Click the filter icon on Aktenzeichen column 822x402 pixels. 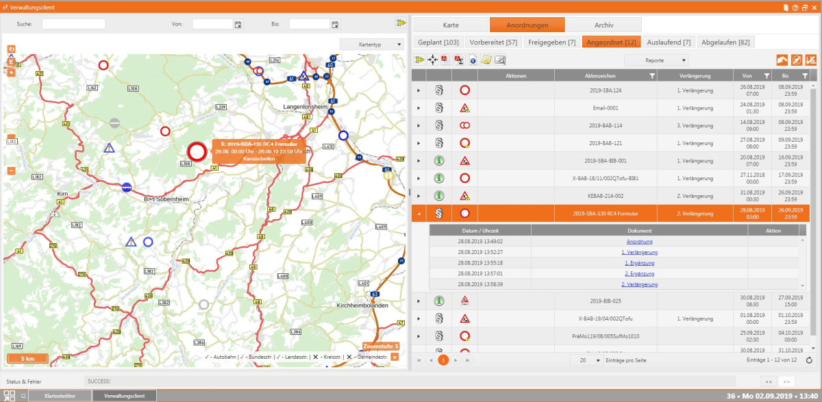651,76
